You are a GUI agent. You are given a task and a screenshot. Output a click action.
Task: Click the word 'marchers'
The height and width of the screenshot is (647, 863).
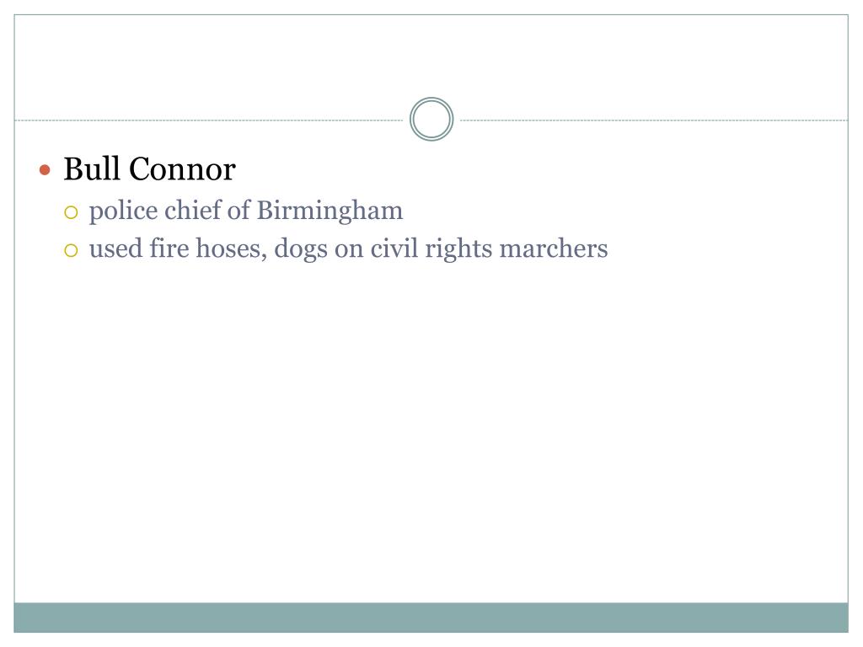click(554, 249)
